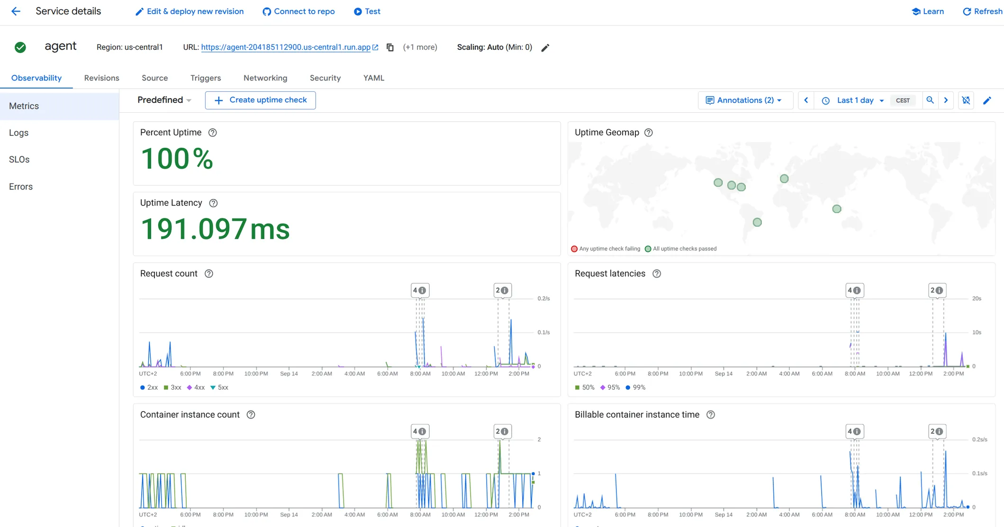Click the dashboard edit pencil at far right
The image size is (1004, 527).
pos(987,100)
